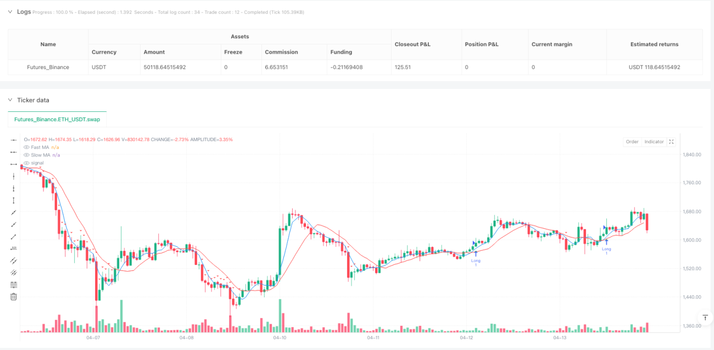Select the horizontal ray line drawing tool
Viewport: 714px width, 350px height.
tap(14, 152)
